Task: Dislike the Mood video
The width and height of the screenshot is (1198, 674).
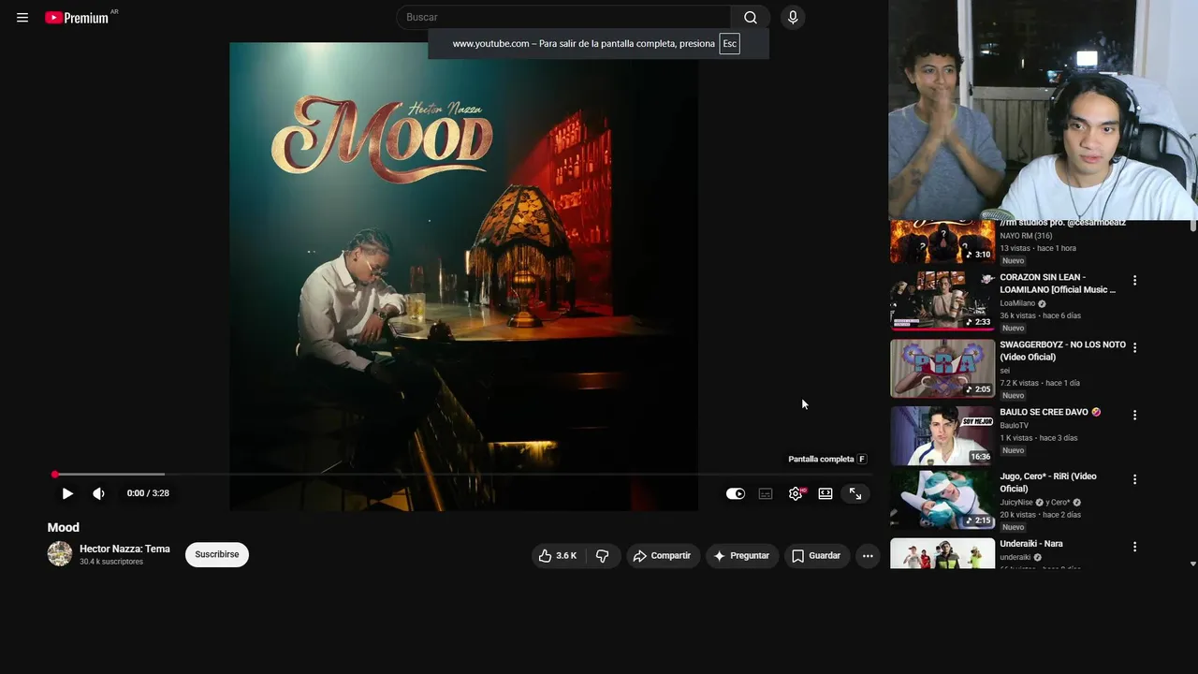Action: click(603, 556)
